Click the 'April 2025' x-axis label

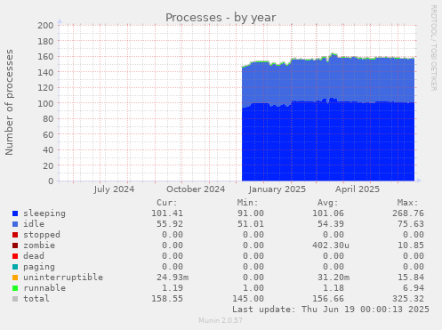tap(358, 189)
